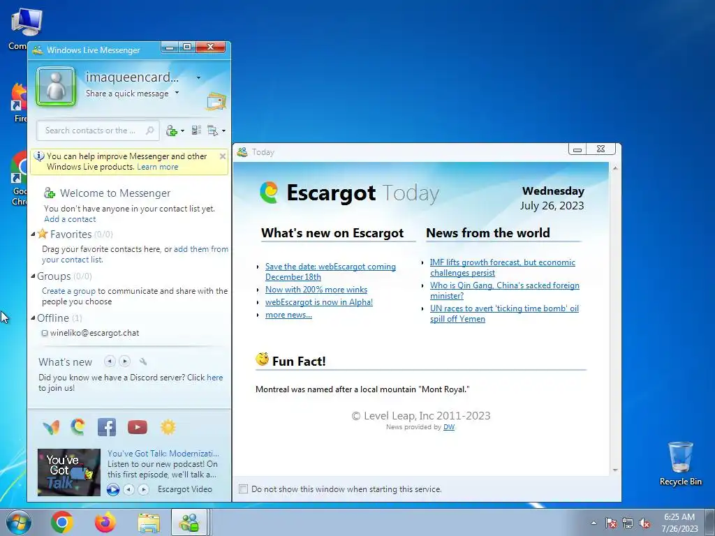715x536 pixels.
Task: Open the display name status dropdown arrow
Action: pos(198,77)
